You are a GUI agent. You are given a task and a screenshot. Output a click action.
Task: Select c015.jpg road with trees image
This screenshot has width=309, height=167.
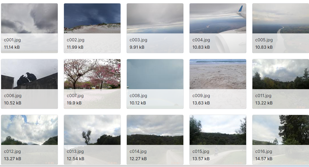click(218, 130)
